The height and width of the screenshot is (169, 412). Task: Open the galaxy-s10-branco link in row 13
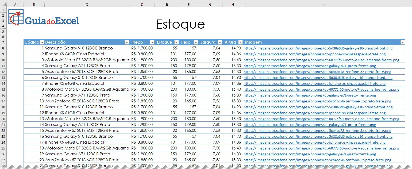click(318, 78)
